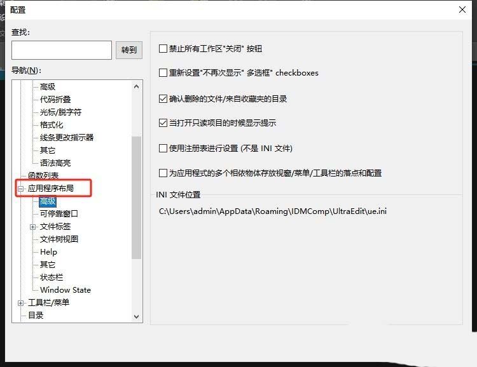Open 线条更改指示器 settings
This screenshot has width=477, height=367.
pos(67,138)
